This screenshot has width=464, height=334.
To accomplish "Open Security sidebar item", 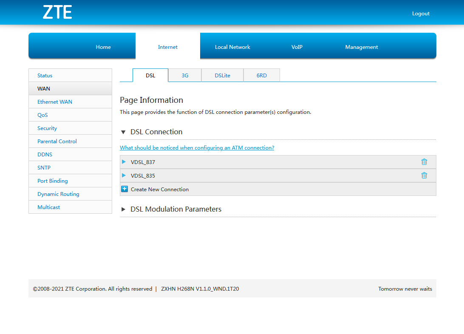I will tap(71, 128).
